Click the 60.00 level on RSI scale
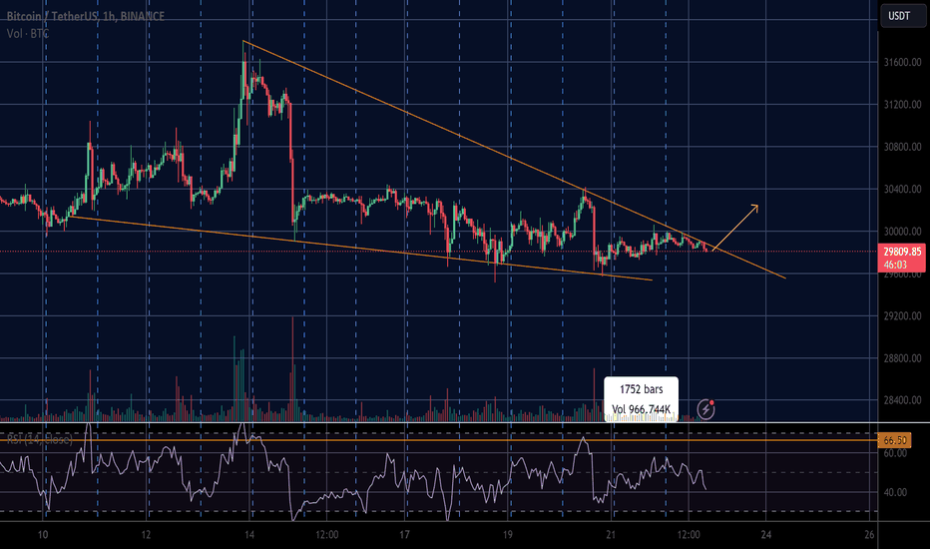 (893, 453)
